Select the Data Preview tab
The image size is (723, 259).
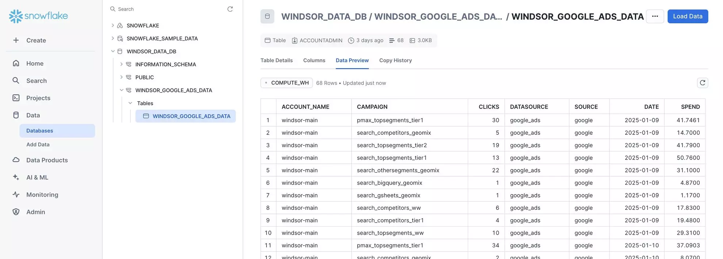pyautogui.click(x=352, y=60)
